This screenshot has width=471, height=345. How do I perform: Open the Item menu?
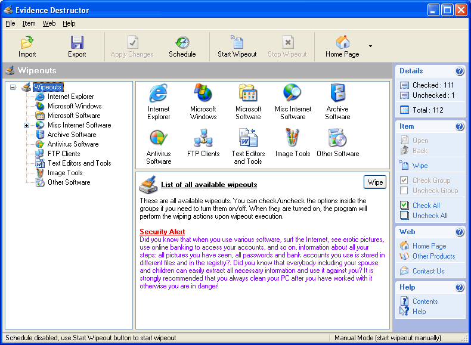tap(29, 23)
